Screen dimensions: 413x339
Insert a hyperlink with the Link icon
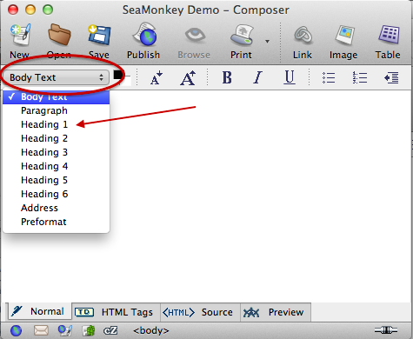point(303,35)
